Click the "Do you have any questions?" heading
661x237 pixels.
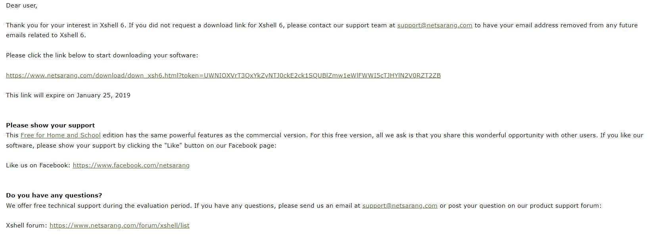(54, 195)
